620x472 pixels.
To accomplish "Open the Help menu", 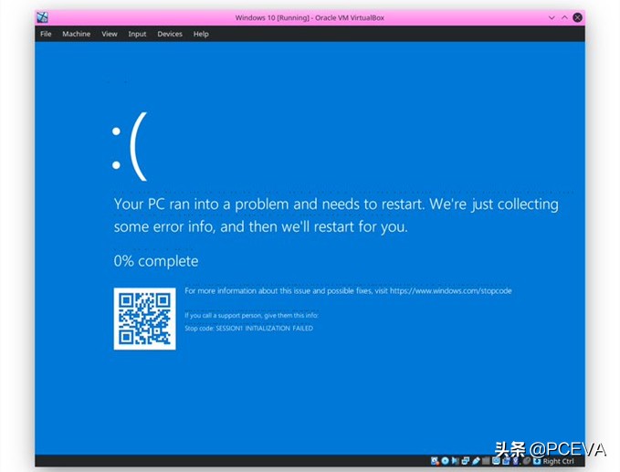I will tap(201, 34).
